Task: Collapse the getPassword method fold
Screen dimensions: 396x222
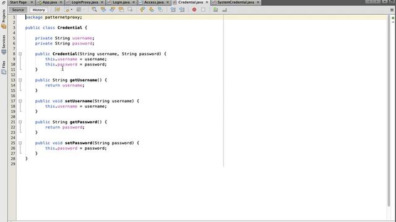Action: tap(20, 122)
